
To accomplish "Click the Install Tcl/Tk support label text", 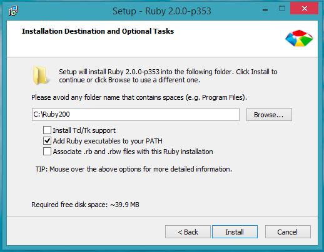I will click(84, 130).
